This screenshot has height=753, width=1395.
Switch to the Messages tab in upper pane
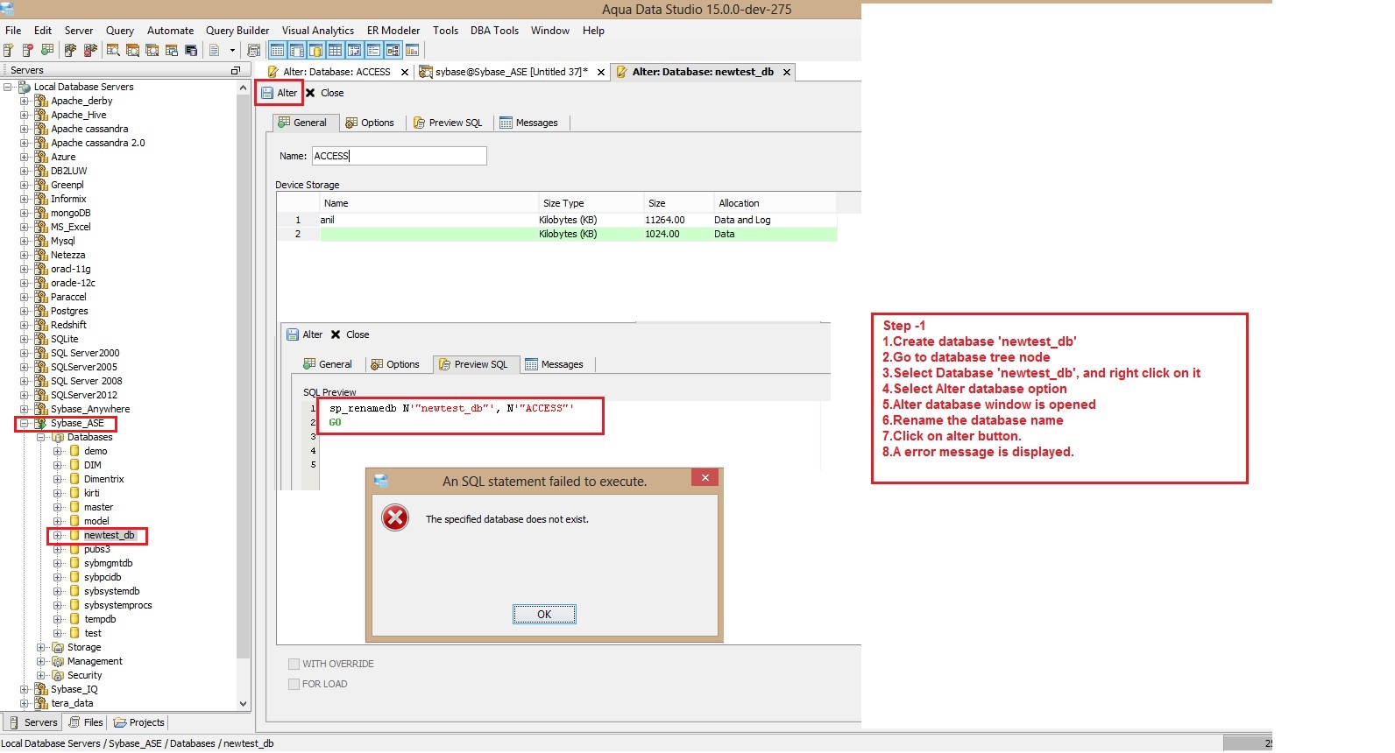click(x=528, y=123)
